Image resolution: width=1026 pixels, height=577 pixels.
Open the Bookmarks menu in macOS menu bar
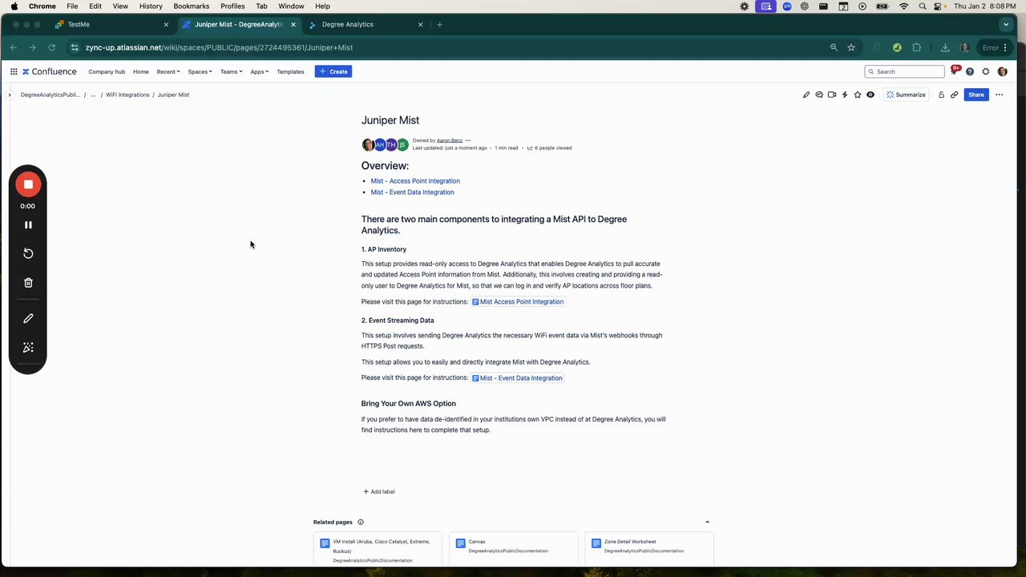(x=192, y=6)
